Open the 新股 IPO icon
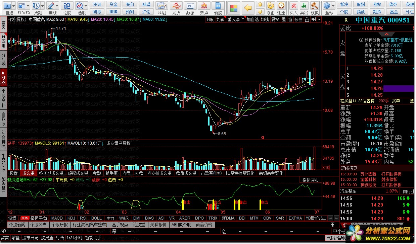This screenshot has width=416, height=244. pos(218,6)
